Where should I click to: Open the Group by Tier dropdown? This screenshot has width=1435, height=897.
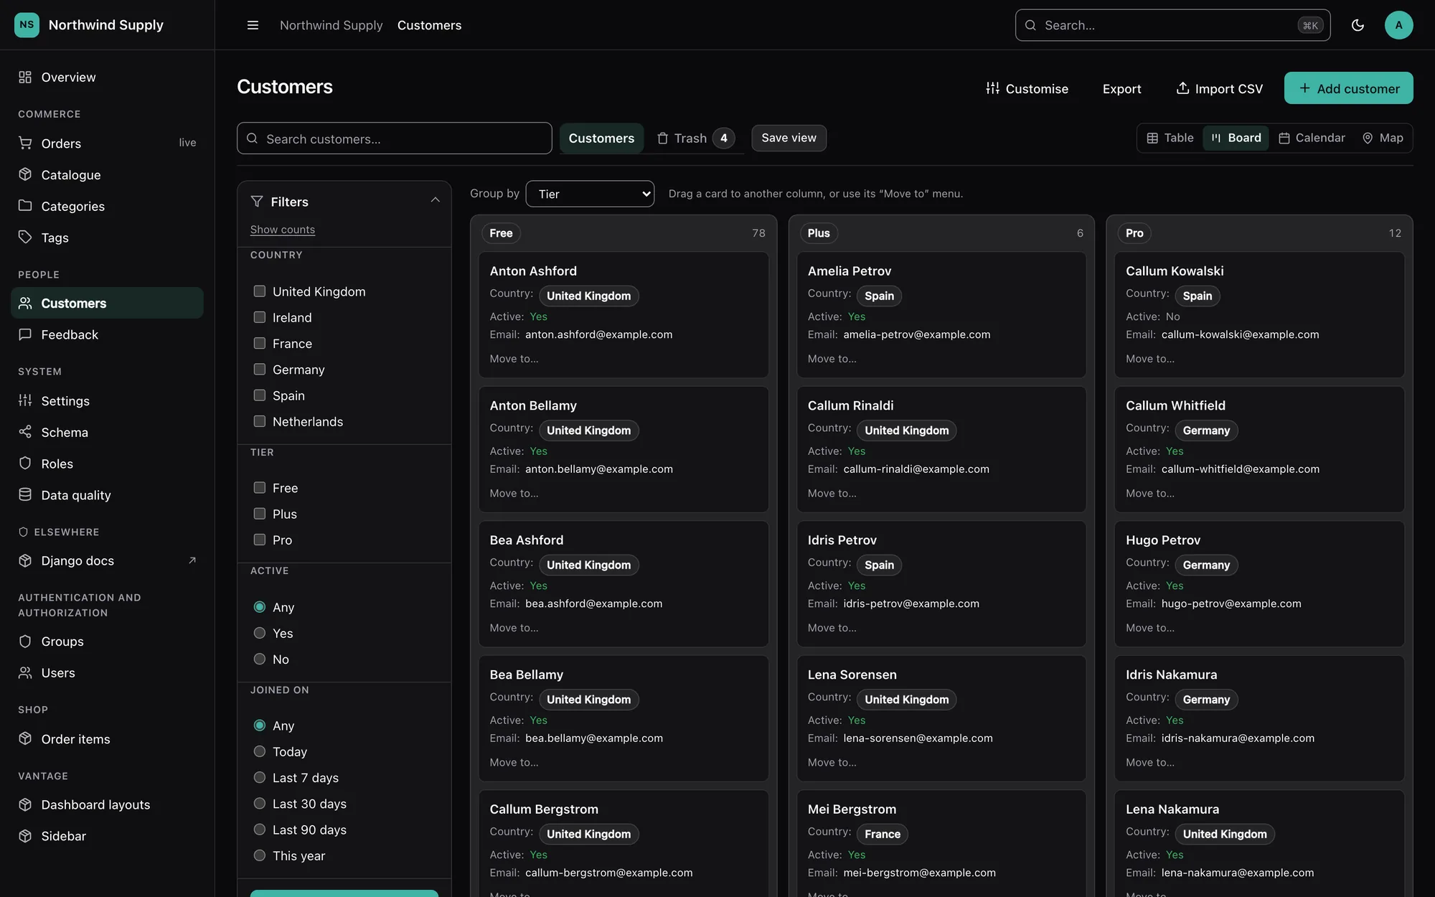[x=590, y=194]
